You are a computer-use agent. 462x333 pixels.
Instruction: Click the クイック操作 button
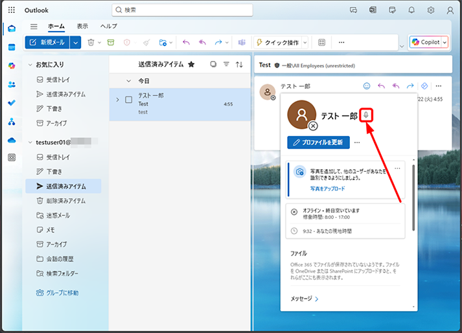pyautogui.click(x=278, y=43)
